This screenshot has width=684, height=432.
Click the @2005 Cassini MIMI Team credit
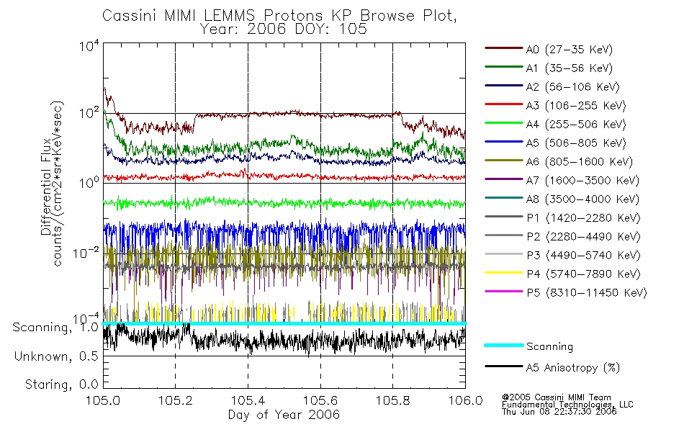557,397
